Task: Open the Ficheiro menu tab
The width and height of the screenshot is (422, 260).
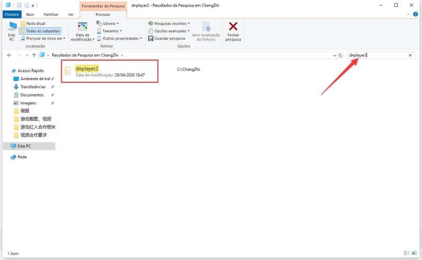Action: 12,15
